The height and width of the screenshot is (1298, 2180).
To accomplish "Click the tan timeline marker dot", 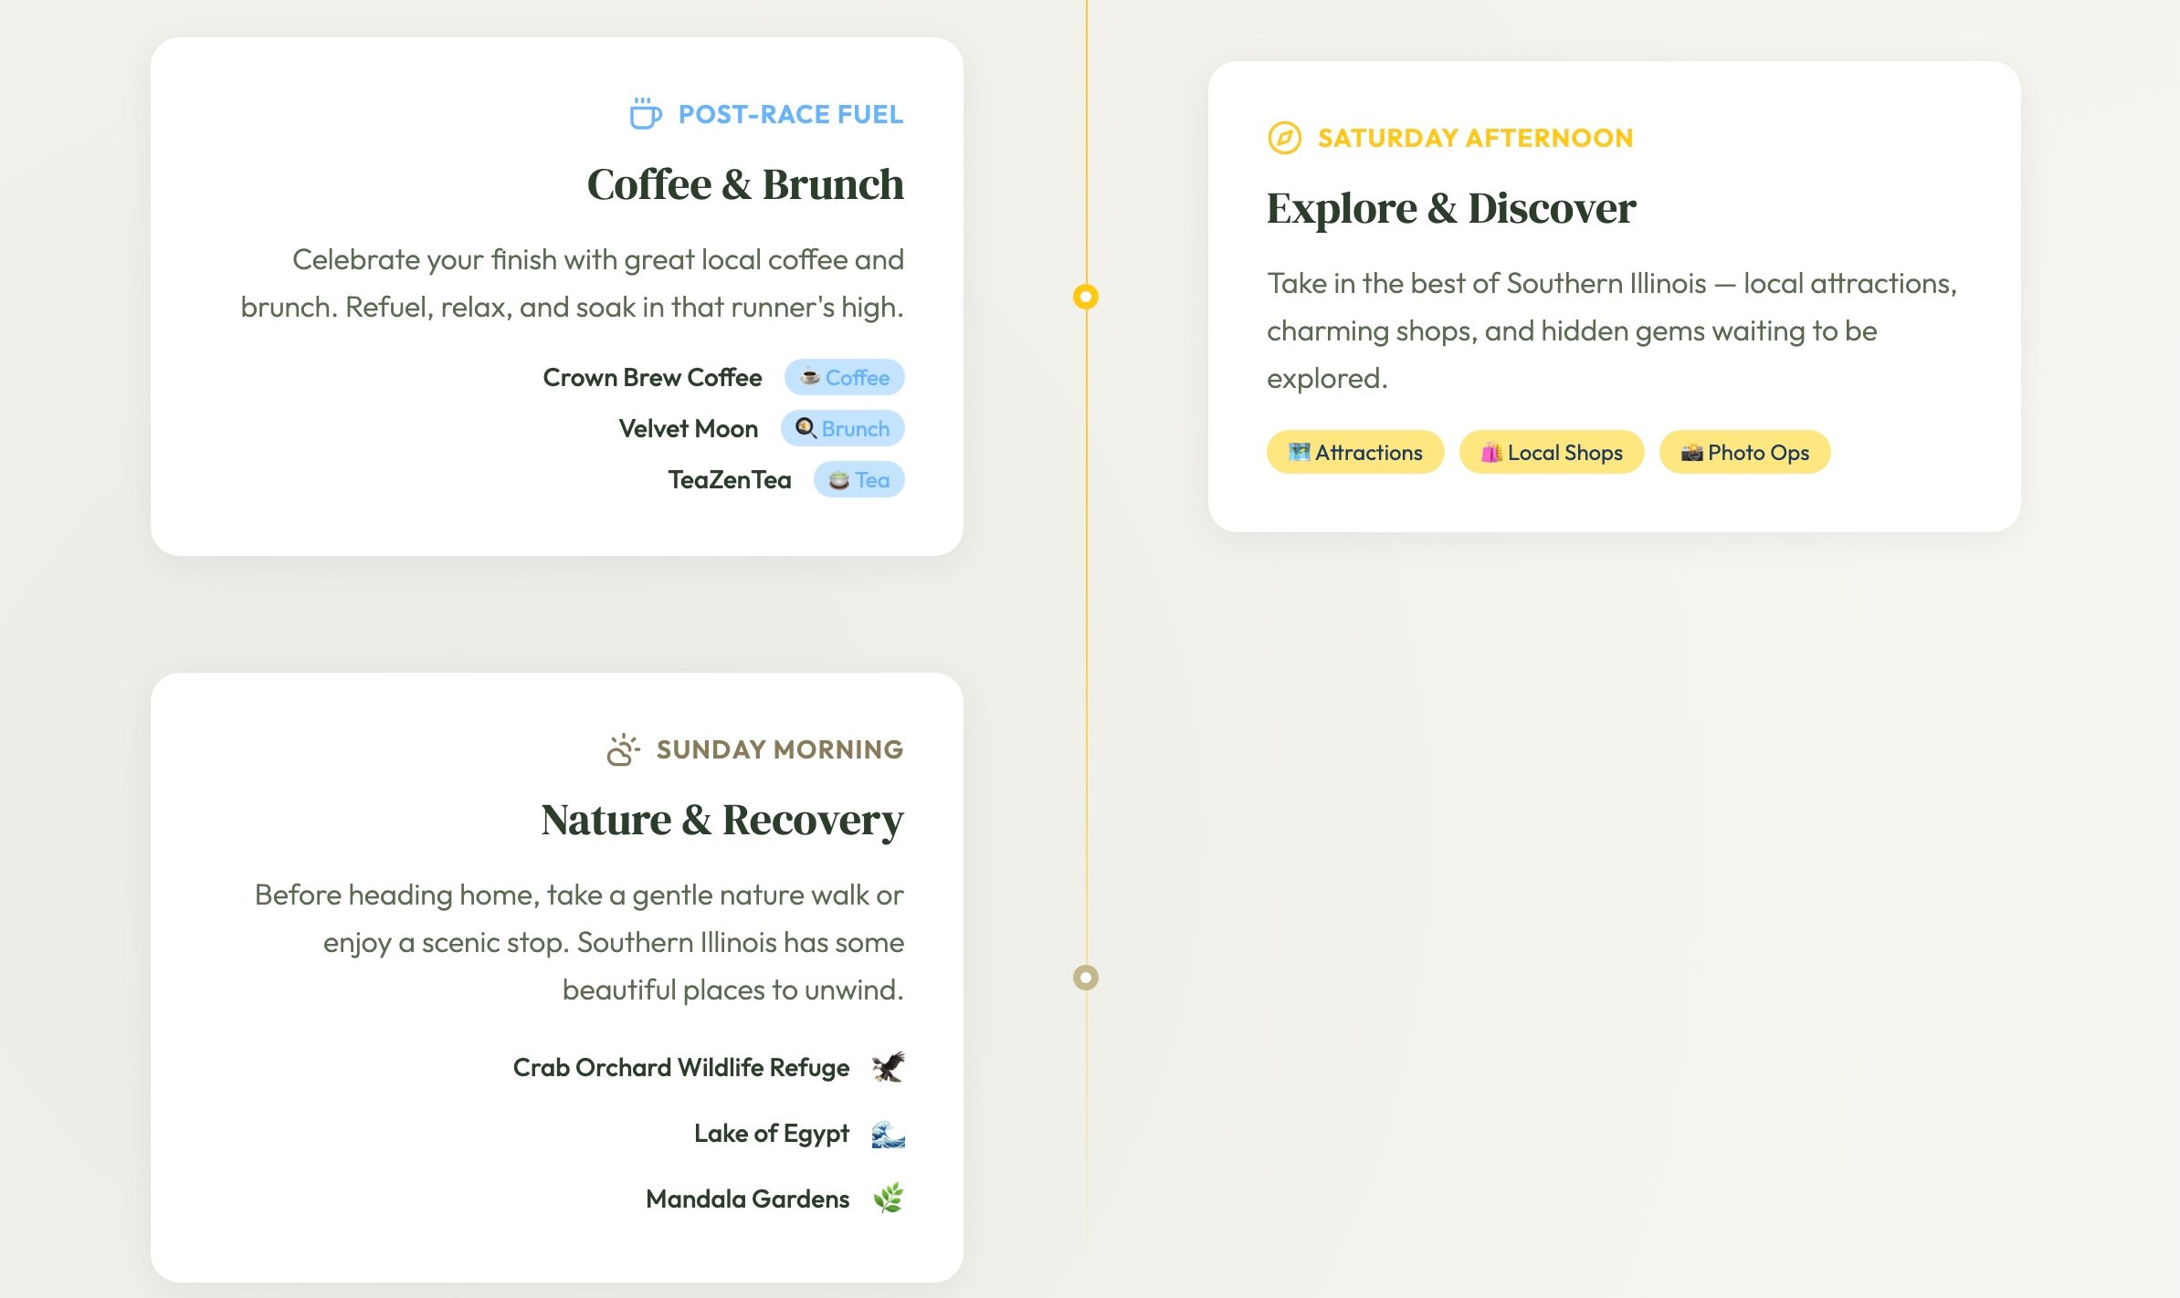I will [x=1085, y=978].
